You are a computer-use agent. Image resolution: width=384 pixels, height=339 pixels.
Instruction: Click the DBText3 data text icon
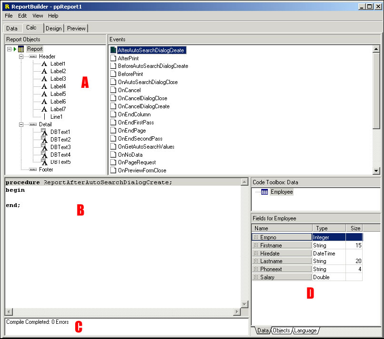click(44, 147)
